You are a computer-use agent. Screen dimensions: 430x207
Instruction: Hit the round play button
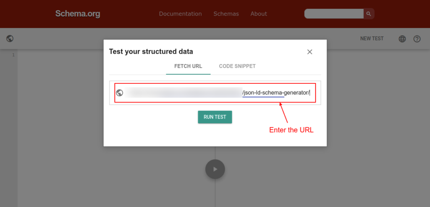click(215, 169)
